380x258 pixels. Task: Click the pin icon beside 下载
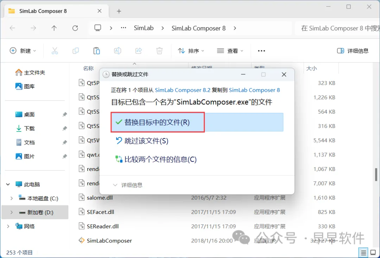click(64, 128)
